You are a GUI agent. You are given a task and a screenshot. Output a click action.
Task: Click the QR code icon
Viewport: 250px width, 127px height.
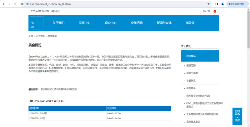point(237,113)
